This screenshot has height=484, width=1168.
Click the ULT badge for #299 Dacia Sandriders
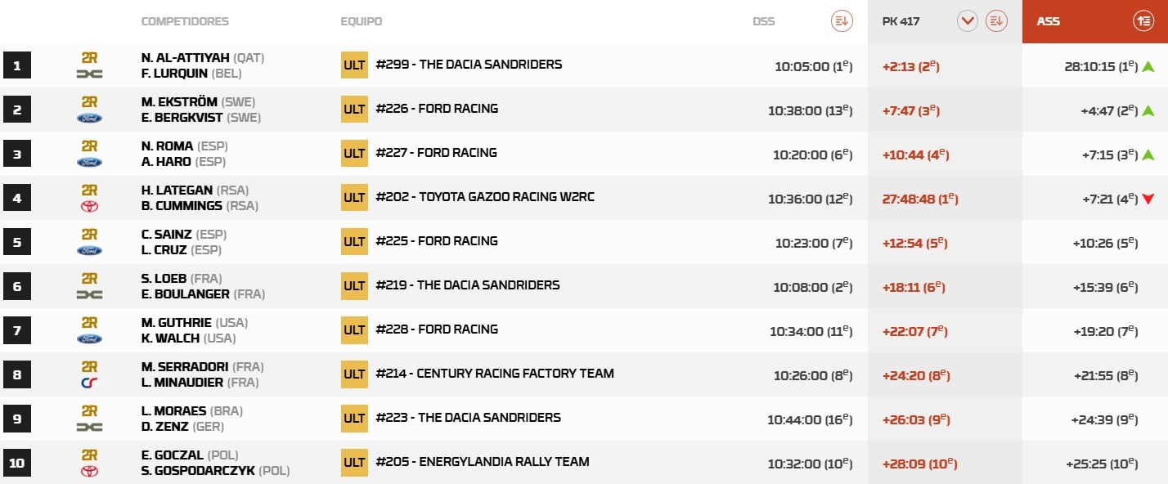(x=354, y=65)
